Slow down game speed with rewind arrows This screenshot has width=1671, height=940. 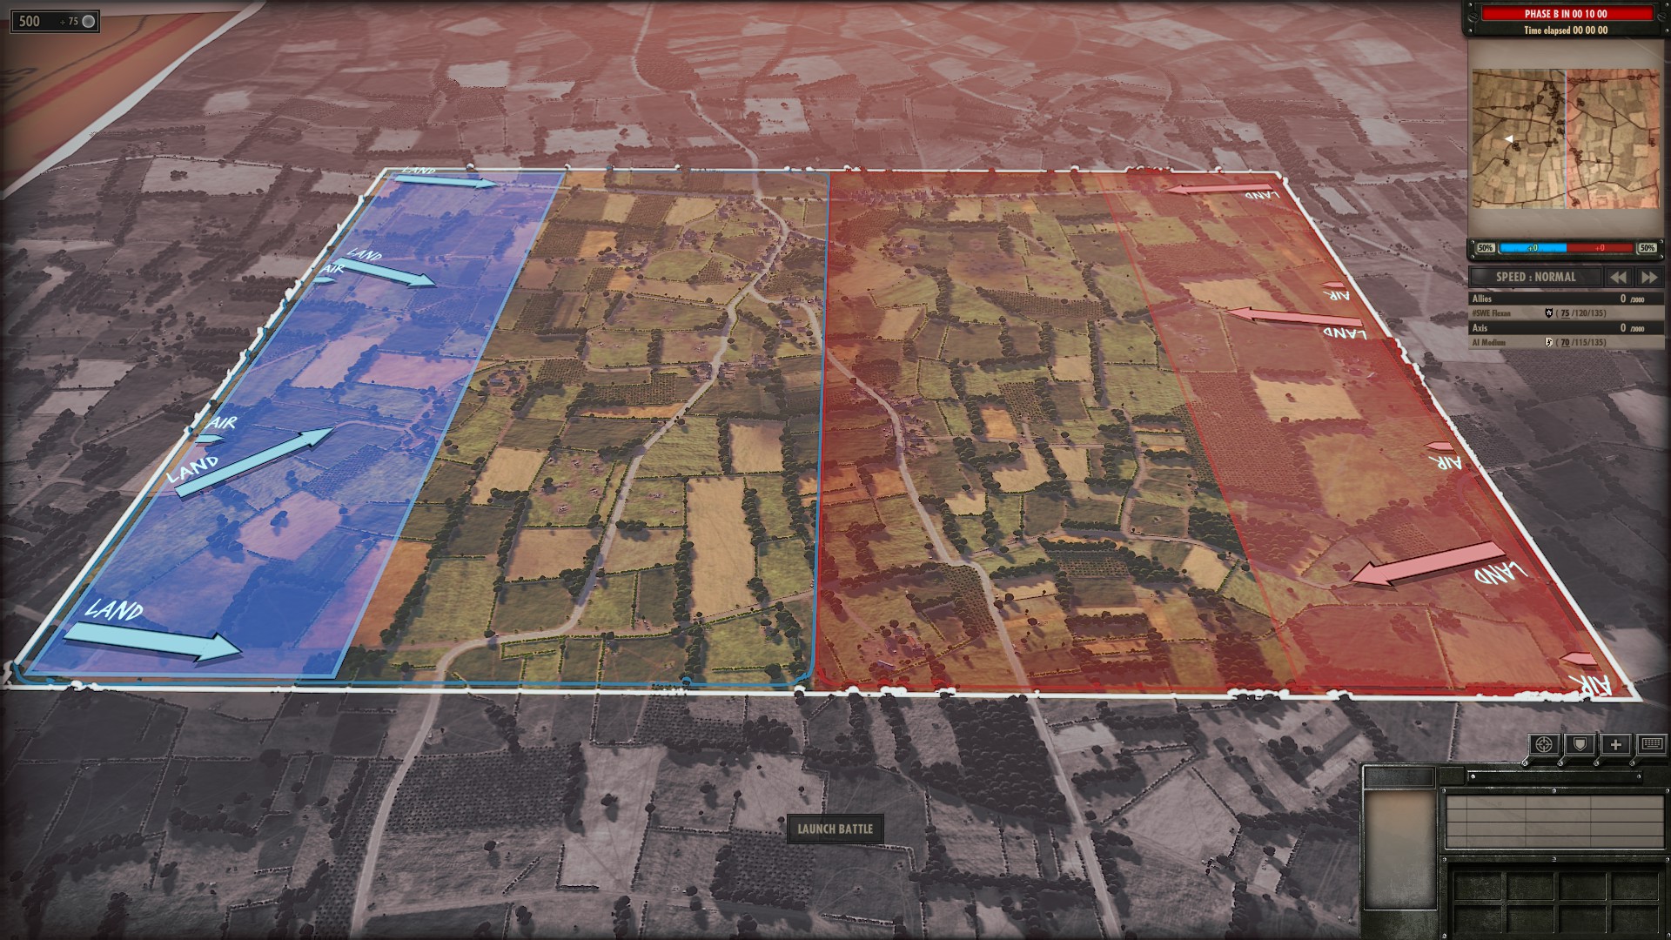coord(1618,277)
